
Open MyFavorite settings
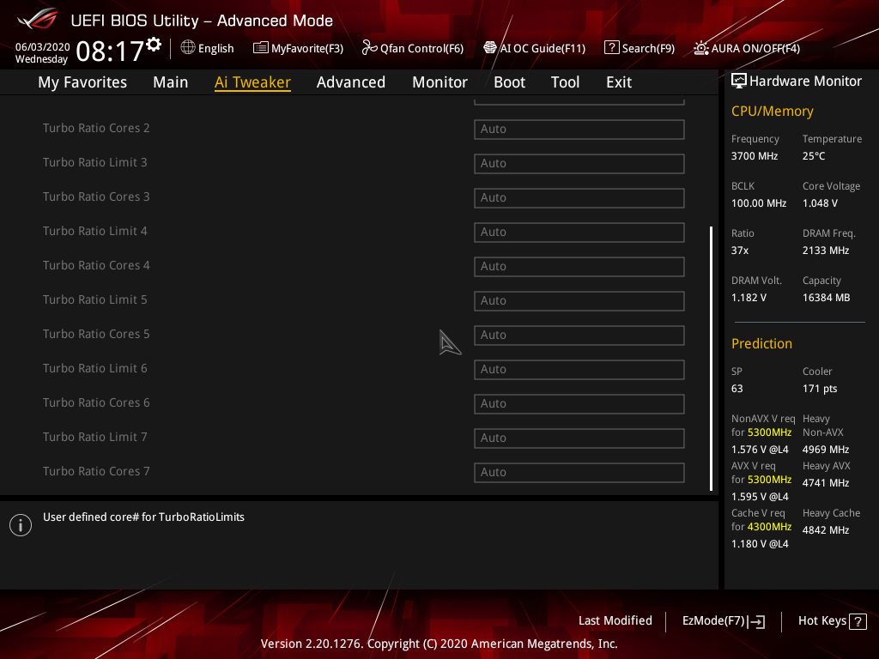[x=298, y=48]
